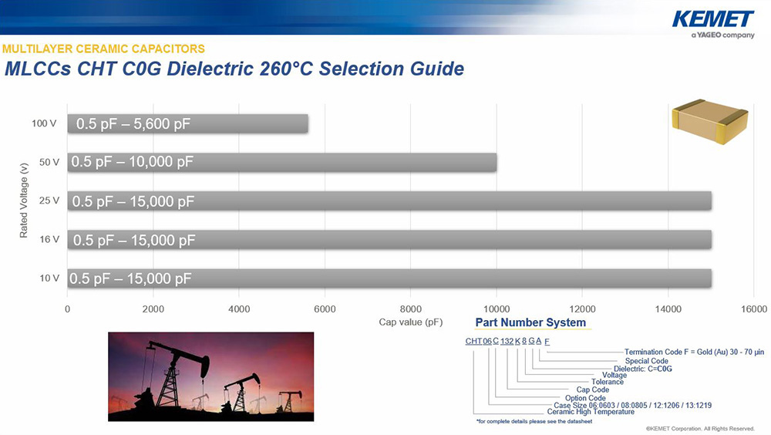Click the CHT prefix in part number
771x435 pixels.
[x=473, y=341]
